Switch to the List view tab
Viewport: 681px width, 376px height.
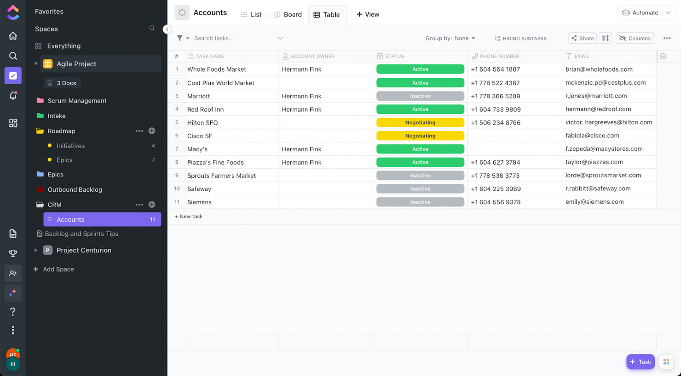(x=251, y=15)
